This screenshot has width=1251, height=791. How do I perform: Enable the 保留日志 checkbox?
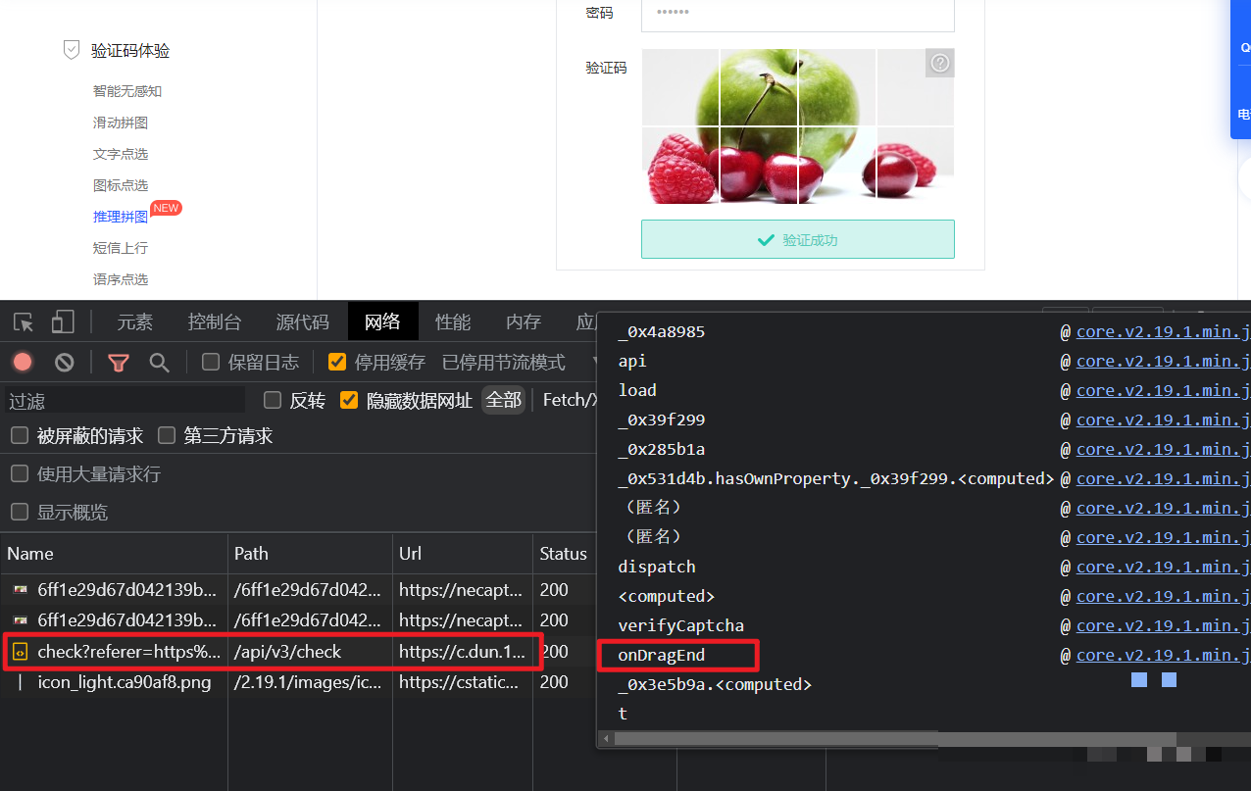coord(211,363)
